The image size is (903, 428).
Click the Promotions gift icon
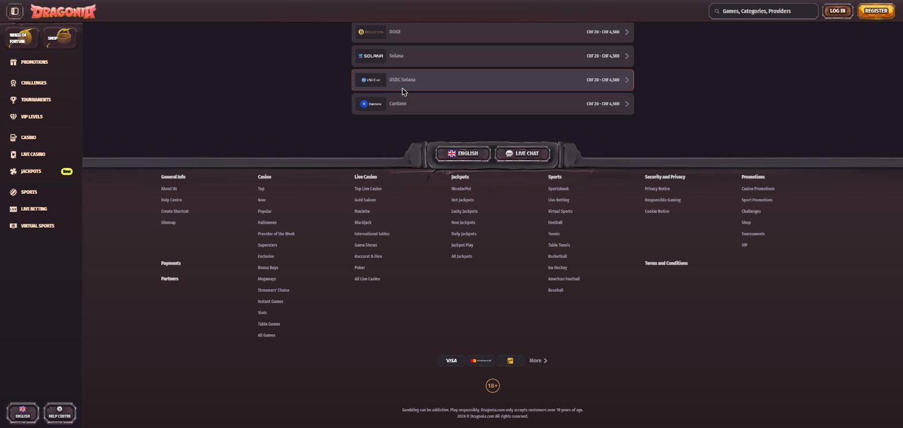pos(13,62)
